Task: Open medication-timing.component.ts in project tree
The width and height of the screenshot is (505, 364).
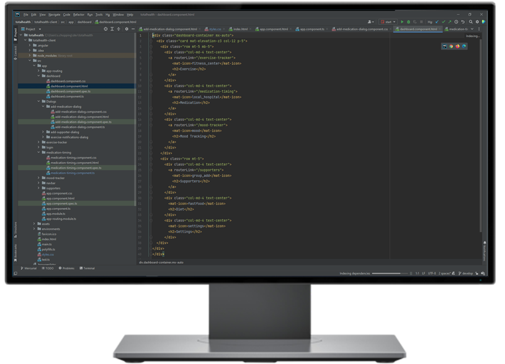Action: coord(73,173)
